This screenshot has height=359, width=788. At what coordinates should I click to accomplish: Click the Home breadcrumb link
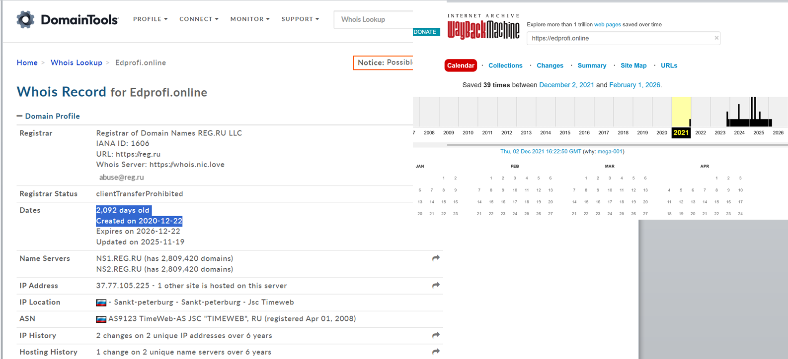pyautogui.click(x=27, y=62)
